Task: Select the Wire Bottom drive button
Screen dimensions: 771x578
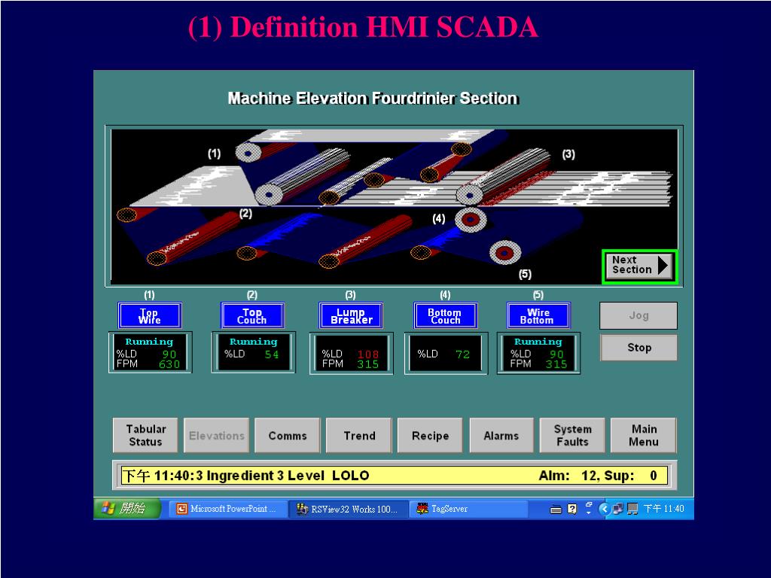Action: coord(538,315)
